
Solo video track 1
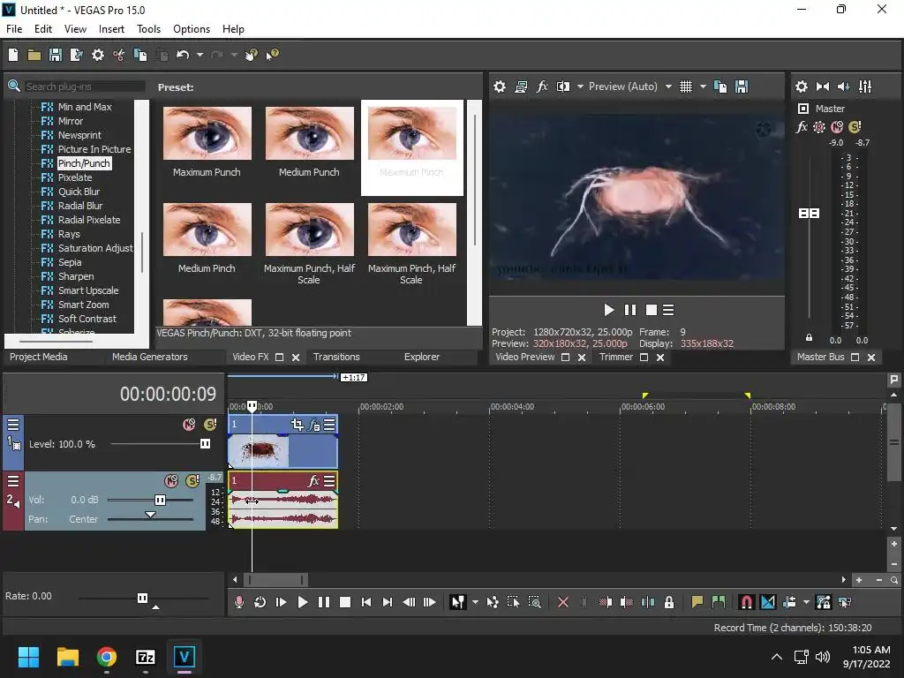click(210, 425)
